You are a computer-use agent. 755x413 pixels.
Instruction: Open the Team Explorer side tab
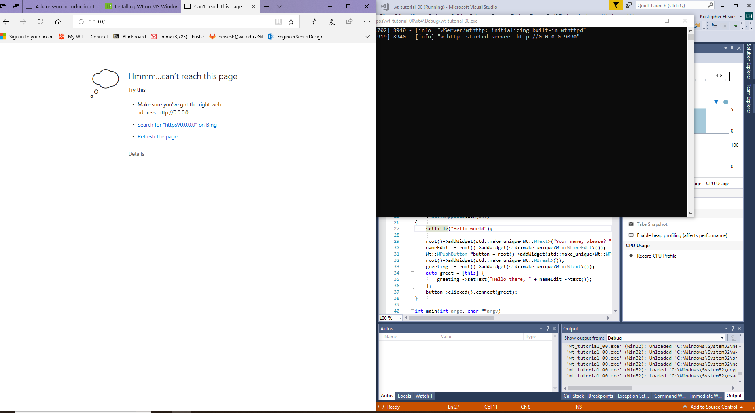pos(749,99)
